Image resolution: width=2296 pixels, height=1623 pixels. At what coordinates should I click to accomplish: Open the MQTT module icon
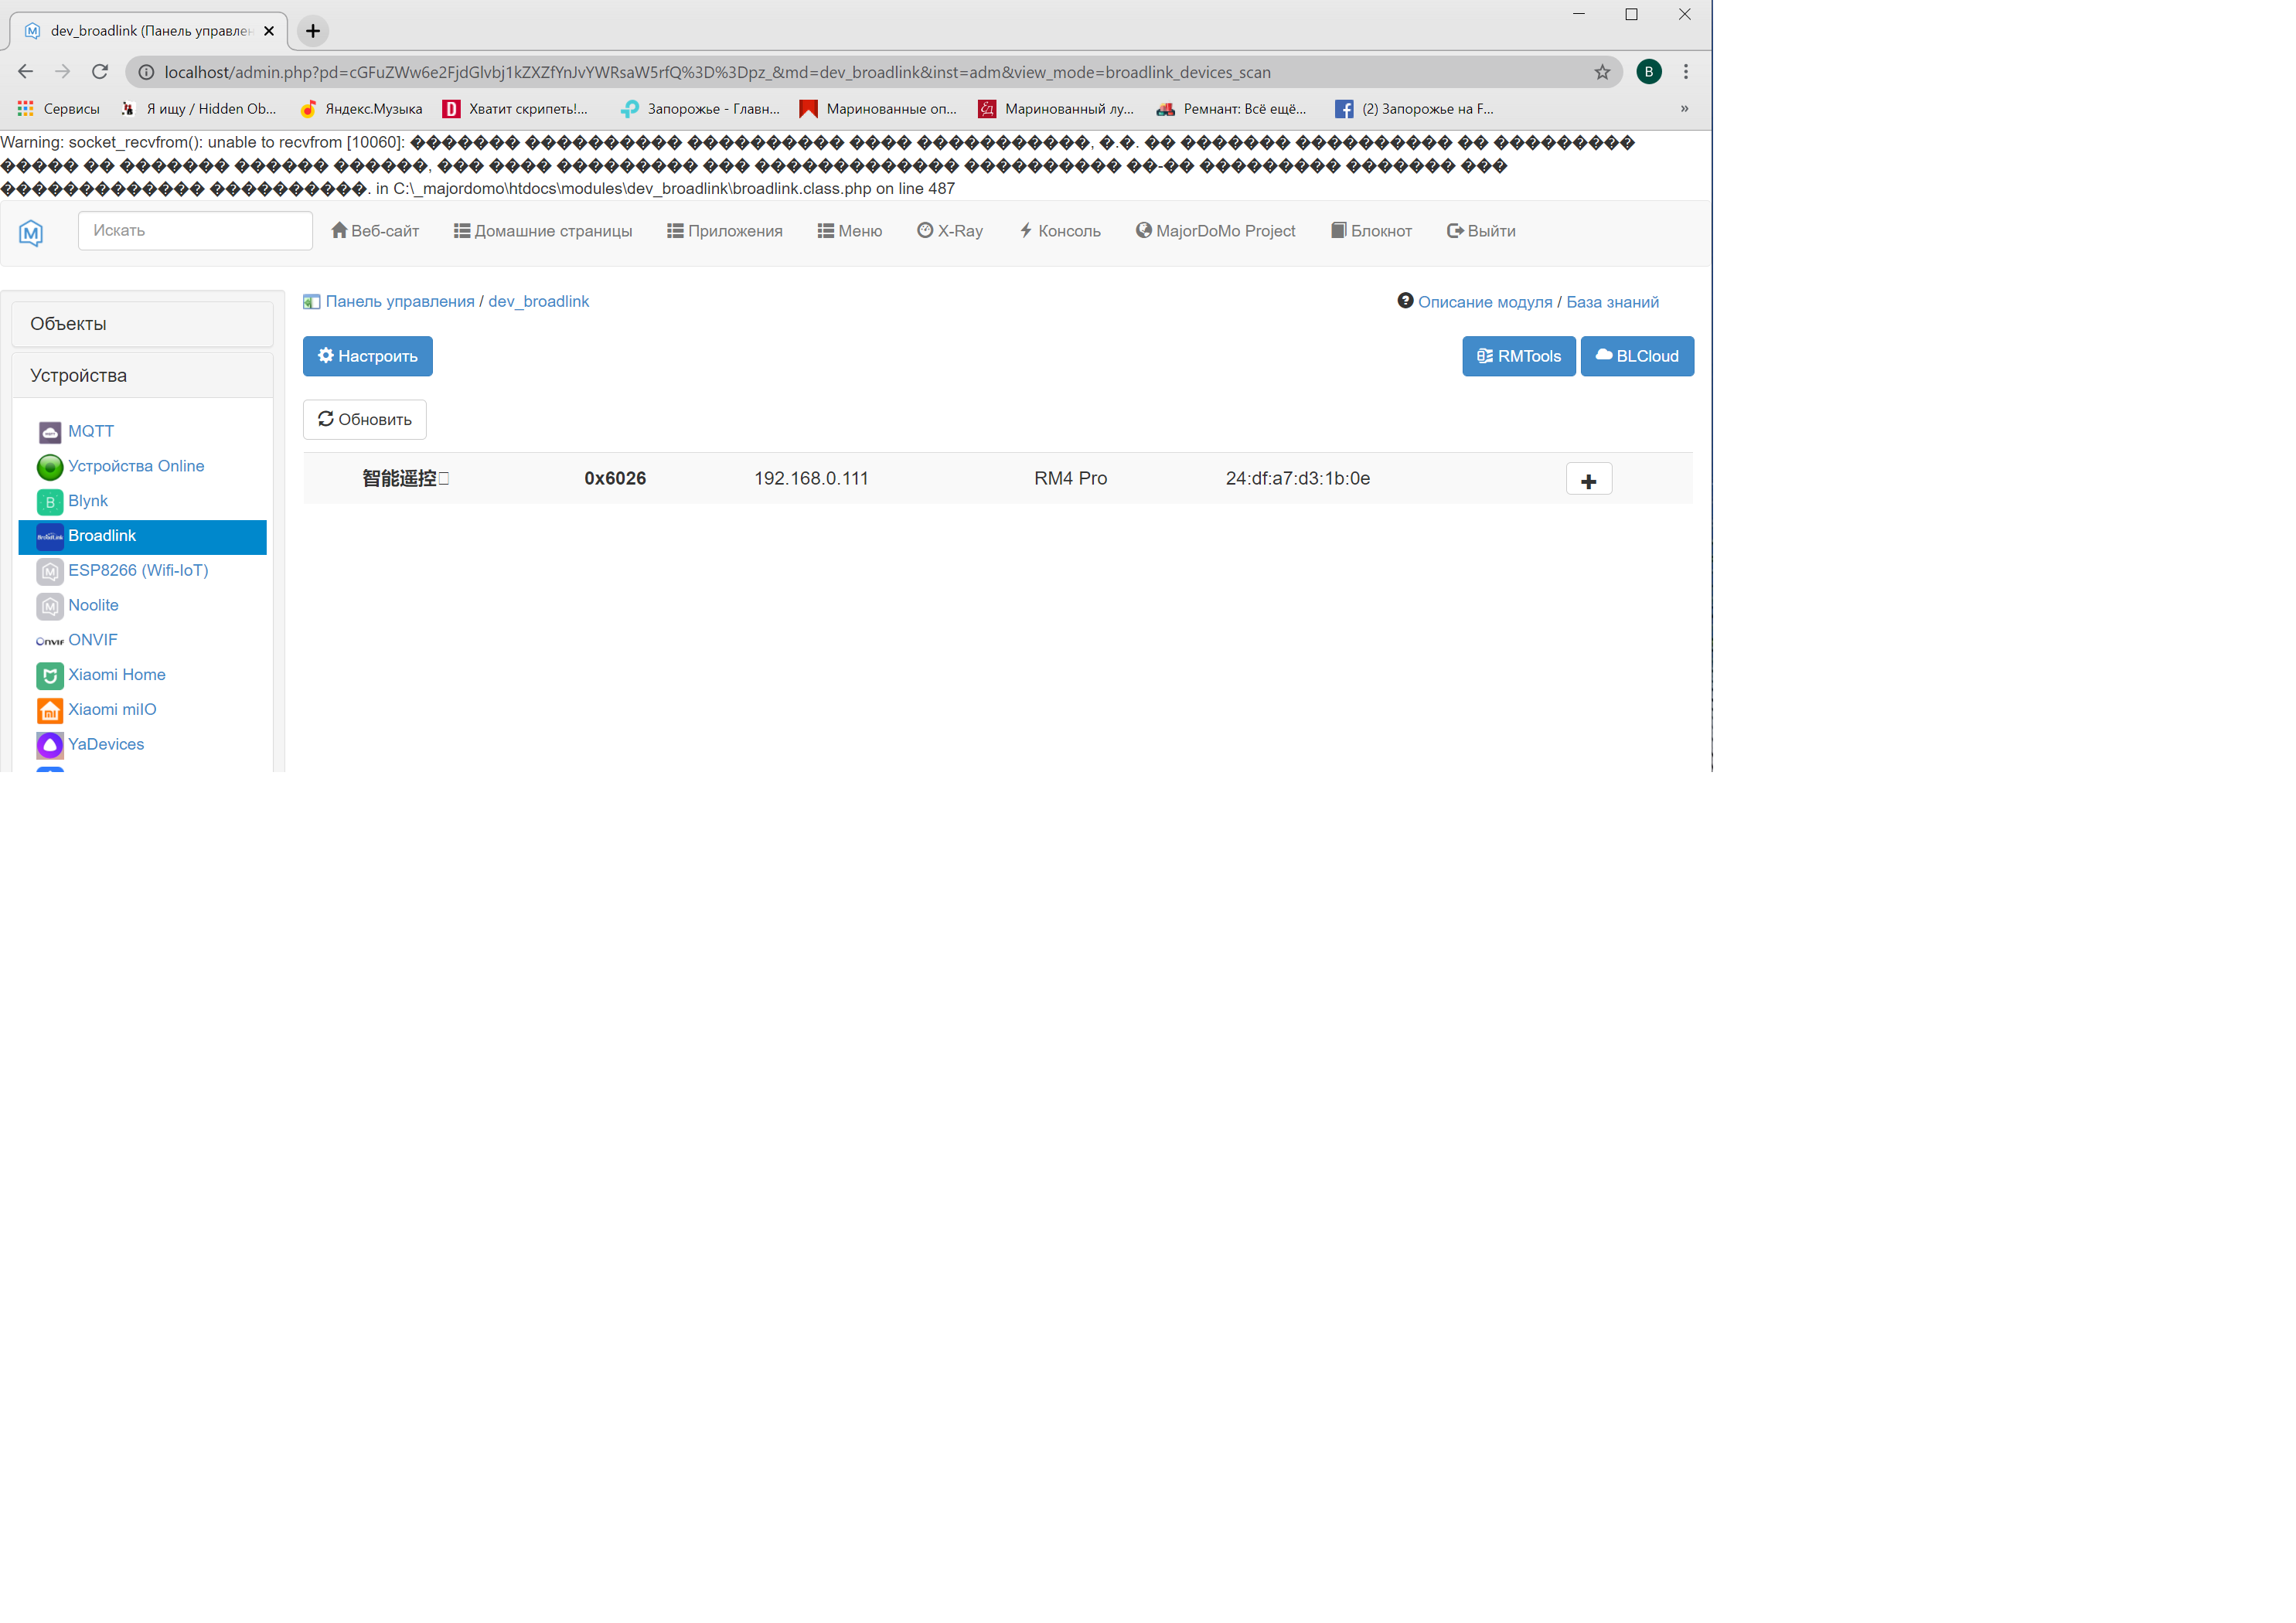coord(49,432)
